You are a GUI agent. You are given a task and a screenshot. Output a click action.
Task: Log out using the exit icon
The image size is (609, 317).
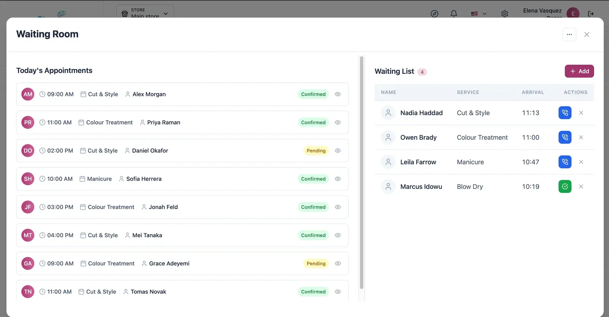pos(591,14)
